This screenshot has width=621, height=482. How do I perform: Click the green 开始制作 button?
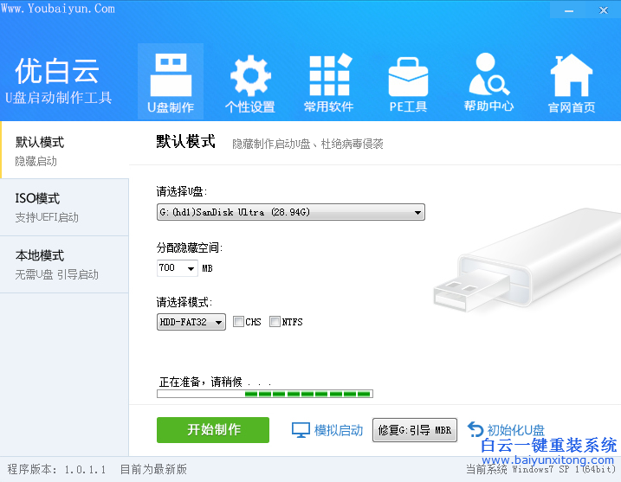pyautogui.click(x=213, y=430)
